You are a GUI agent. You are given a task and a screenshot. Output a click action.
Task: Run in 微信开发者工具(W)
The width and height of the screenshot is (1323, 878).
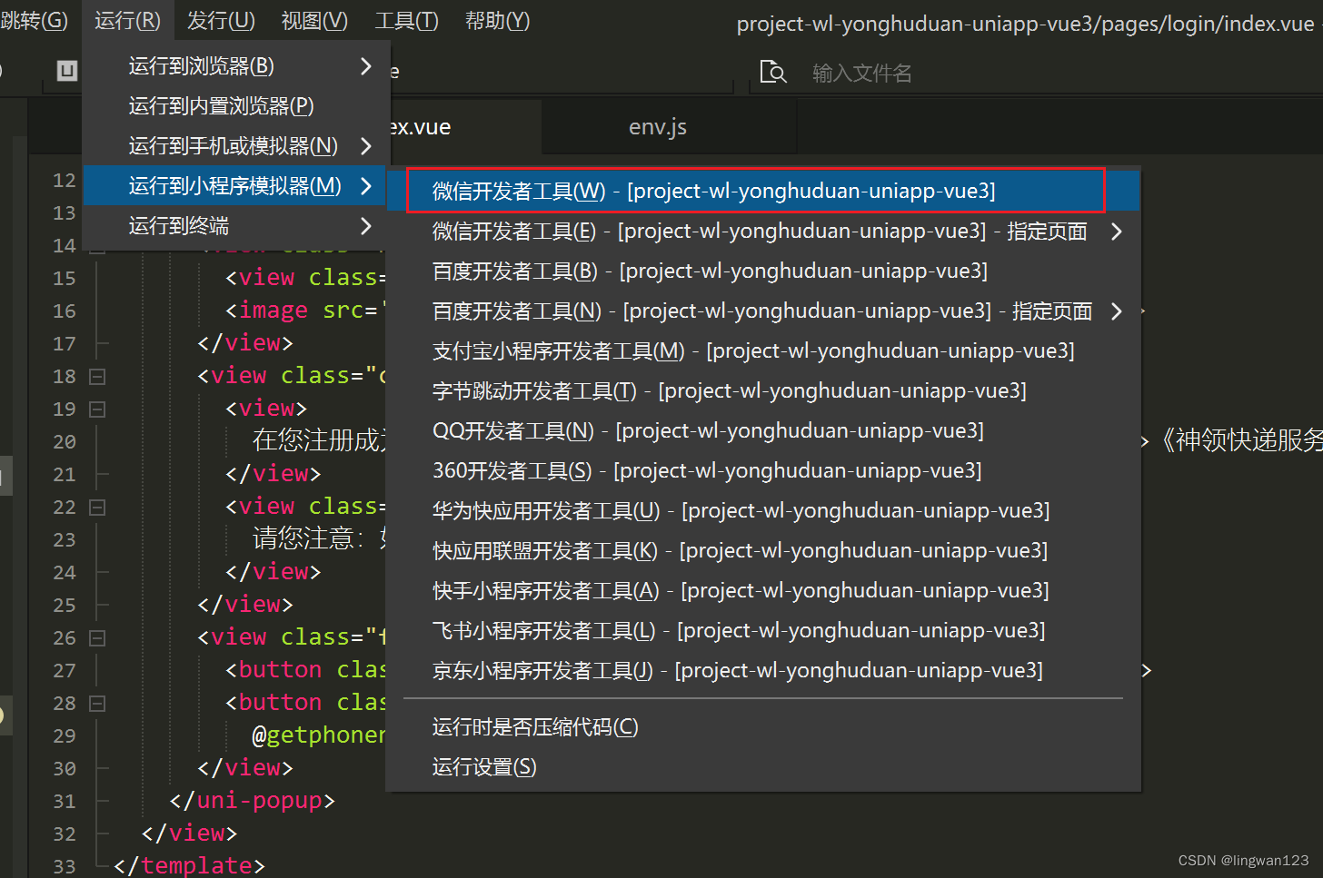(x=763, y=191)
